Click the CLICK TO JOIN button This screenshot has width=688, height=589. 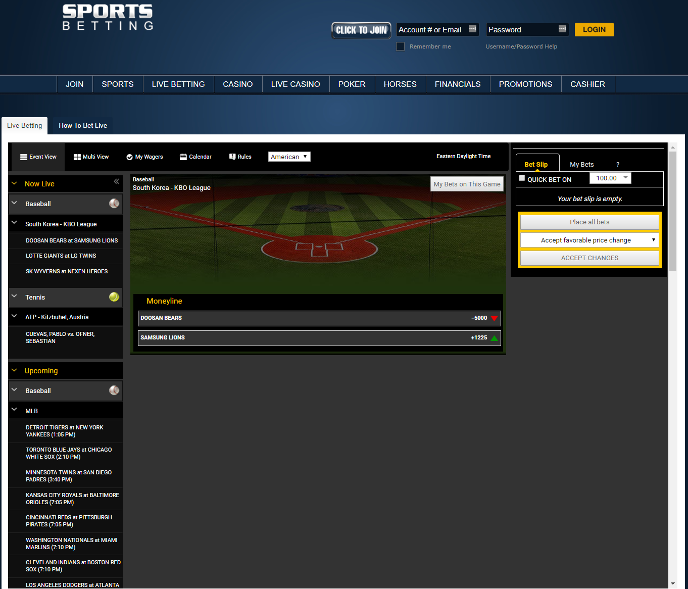(361, 30)
